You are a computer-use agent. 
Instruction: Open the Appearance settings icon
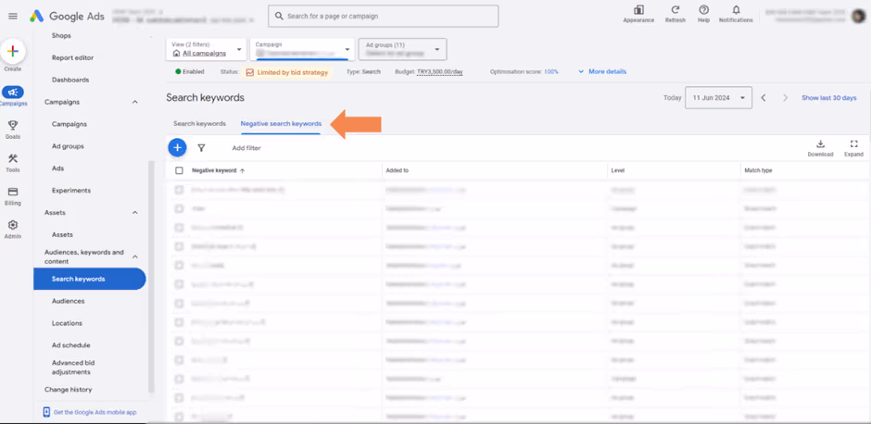click(638, 10)
